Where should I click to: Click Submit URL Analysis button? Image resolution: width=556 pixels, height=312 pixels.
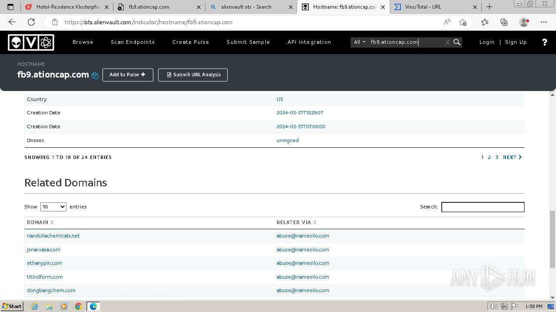tap(193, 75)
